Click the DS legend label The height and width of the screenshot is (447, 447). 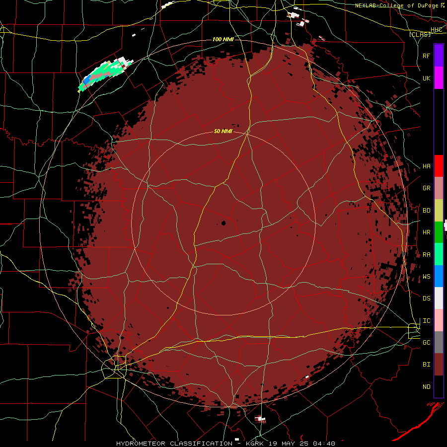(x=426, y=298)
